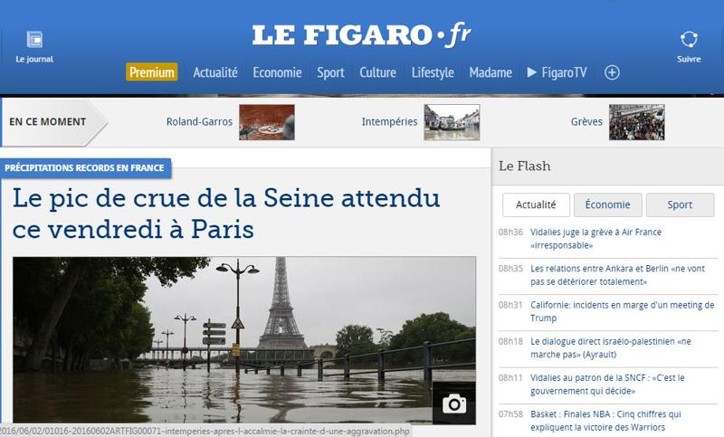Viewport: 724px width, 437px height.
Task: Read headline about Seine crue peak
Action: pos(226,214)
